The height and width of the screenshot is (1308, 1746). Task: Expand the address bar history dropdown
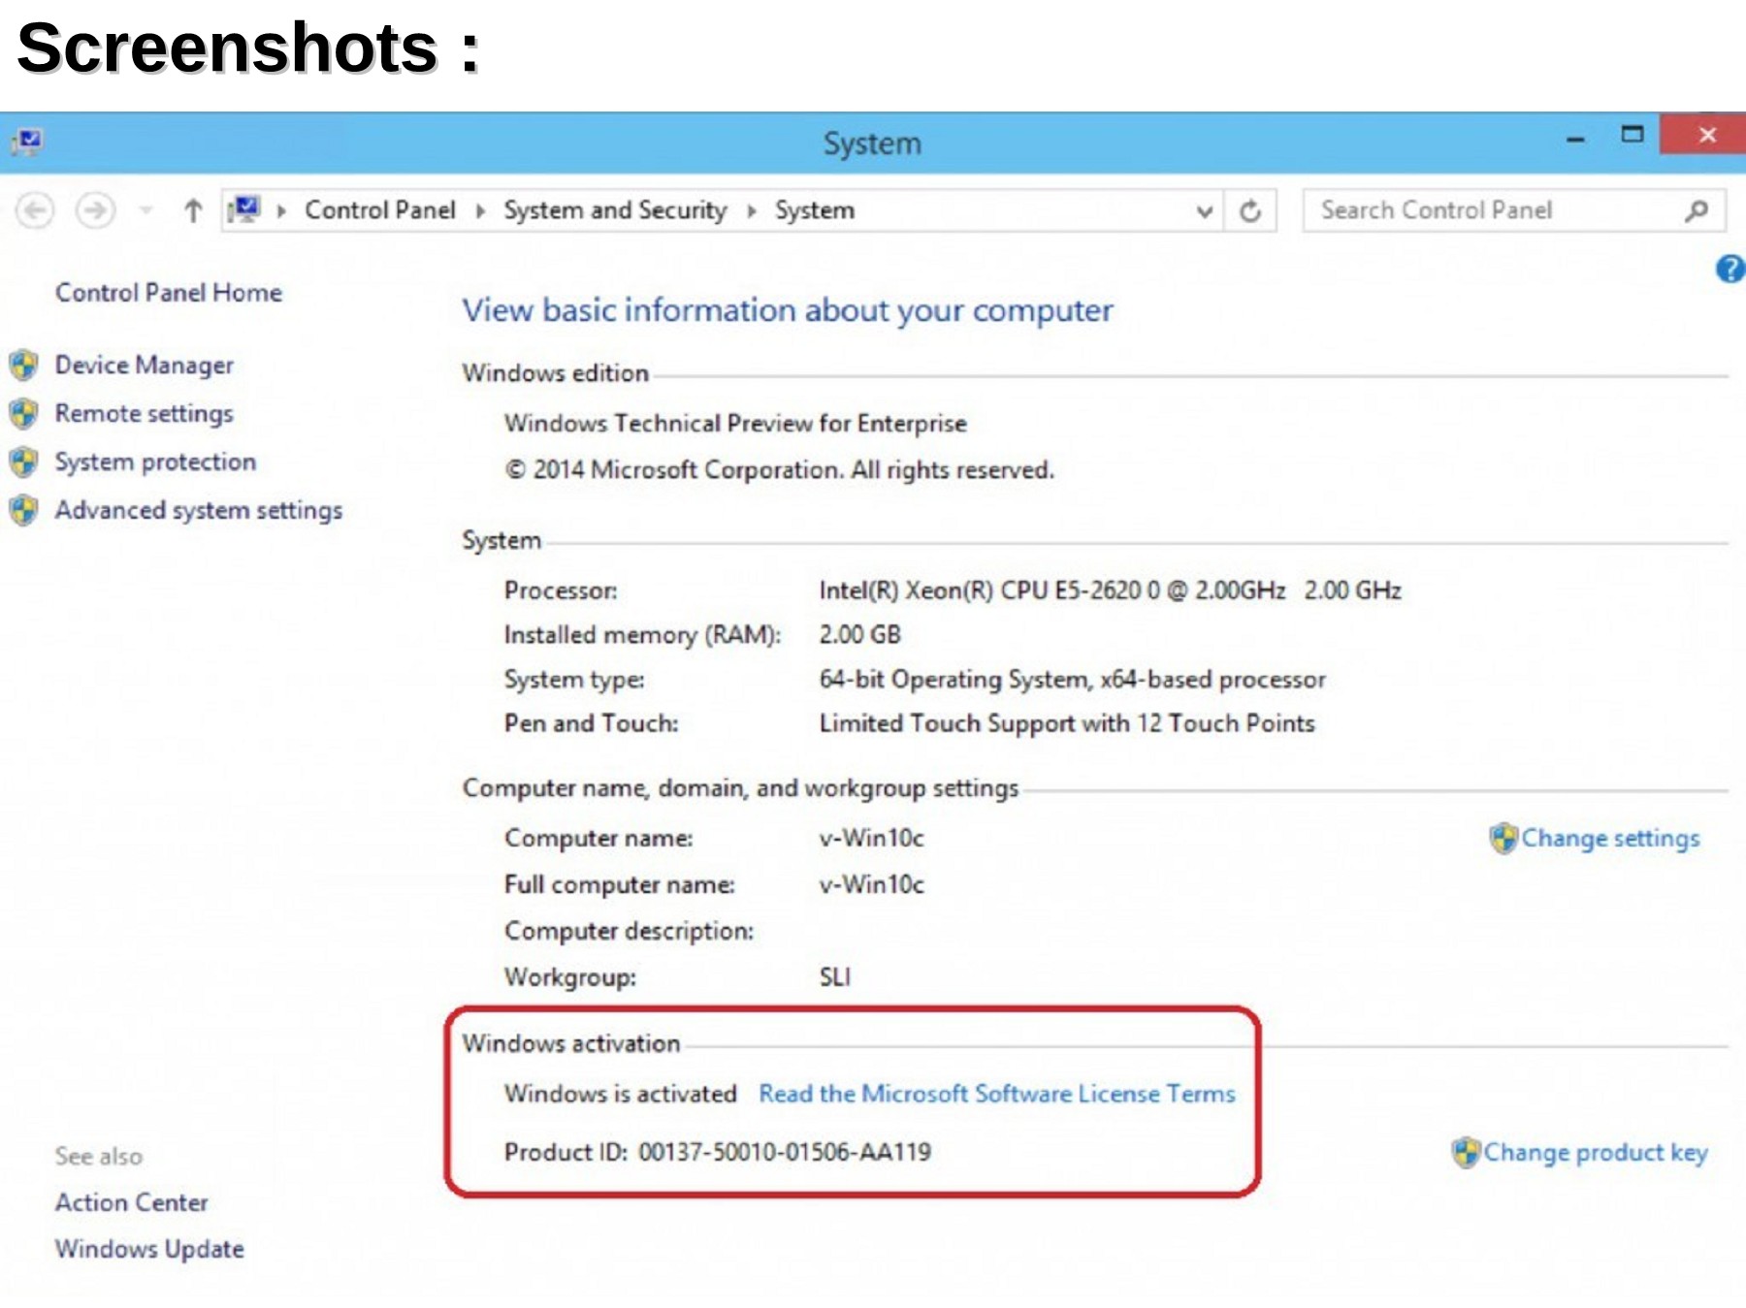point(1204,210)
